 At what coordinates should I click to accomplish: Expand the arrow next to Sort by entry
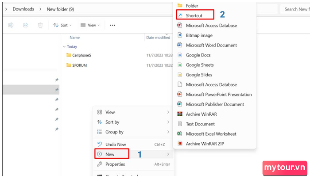point(168,122)
